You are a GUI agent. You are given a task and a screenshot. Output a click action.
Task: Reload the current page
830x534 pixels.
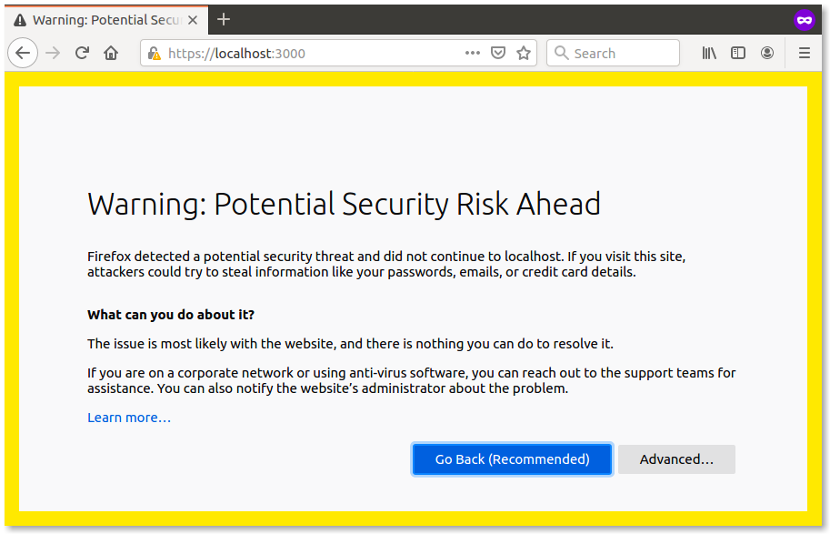(x=82, y=54)
